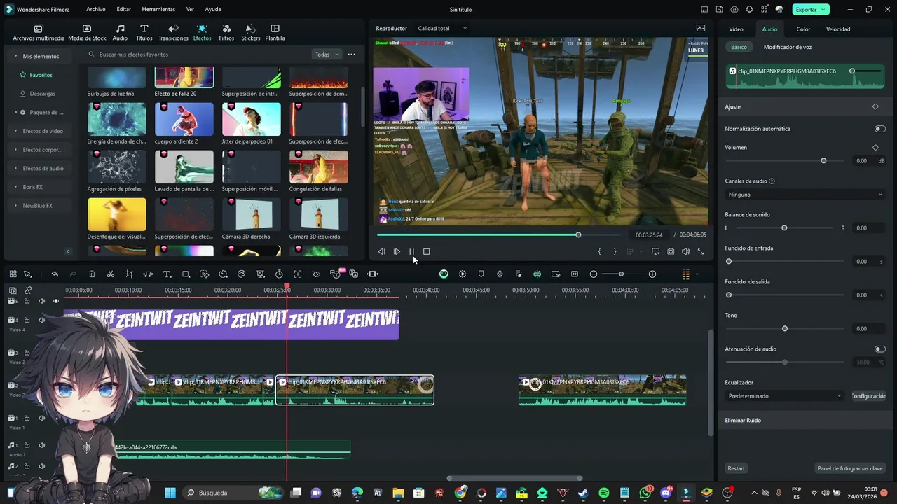Mute the Audio 1 track

[41, 445]
